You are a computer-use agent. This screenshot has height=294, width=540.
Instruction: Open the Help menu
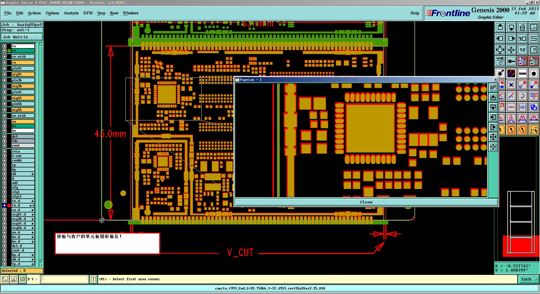415,13
